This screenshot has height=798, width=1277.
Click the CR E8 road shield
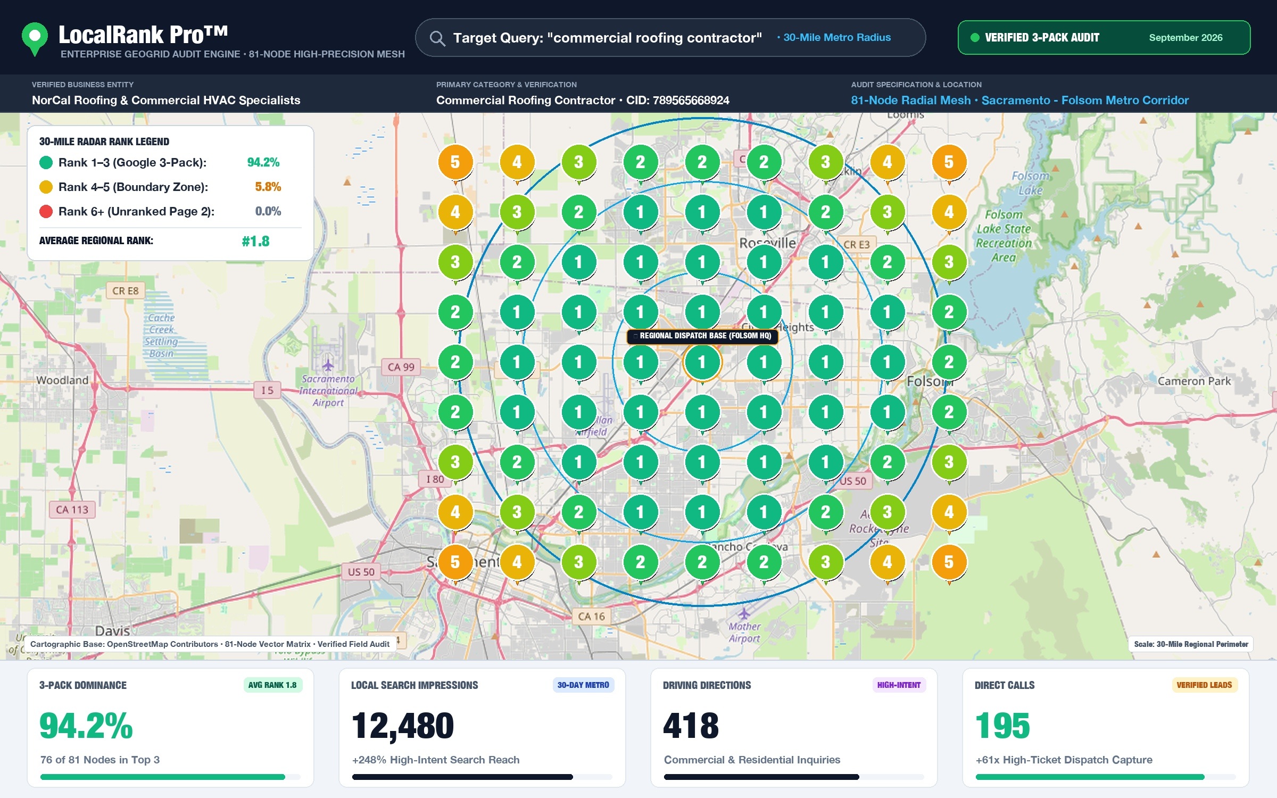[125, 291]
